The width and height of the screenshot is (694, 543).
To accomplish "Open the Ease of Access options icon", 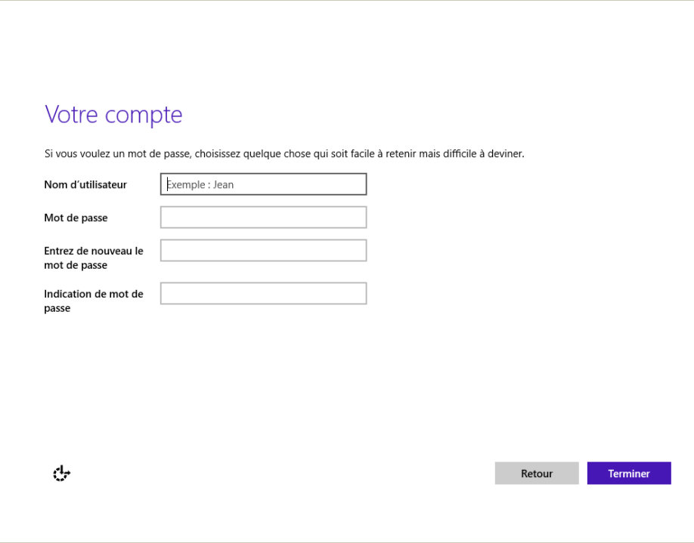I will click(61, 474).
